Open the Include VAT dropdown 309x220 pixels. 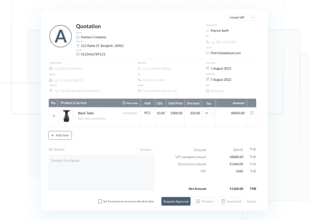tap(241, 17)
